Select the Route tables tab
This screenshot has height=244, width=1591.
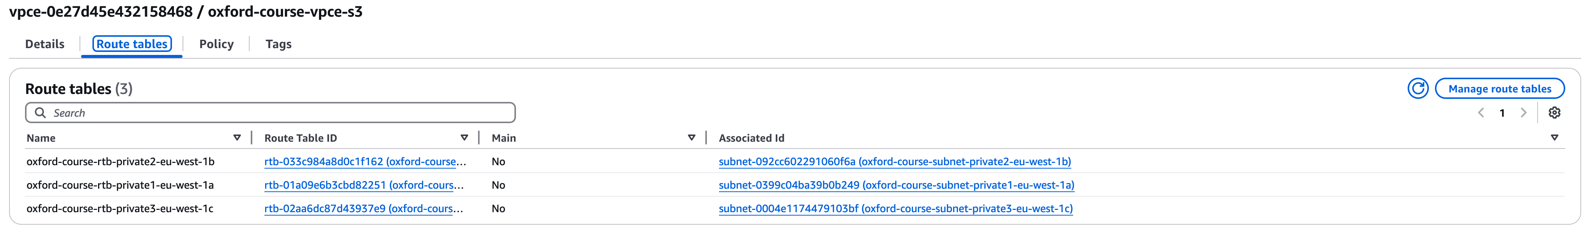(131, 44)
